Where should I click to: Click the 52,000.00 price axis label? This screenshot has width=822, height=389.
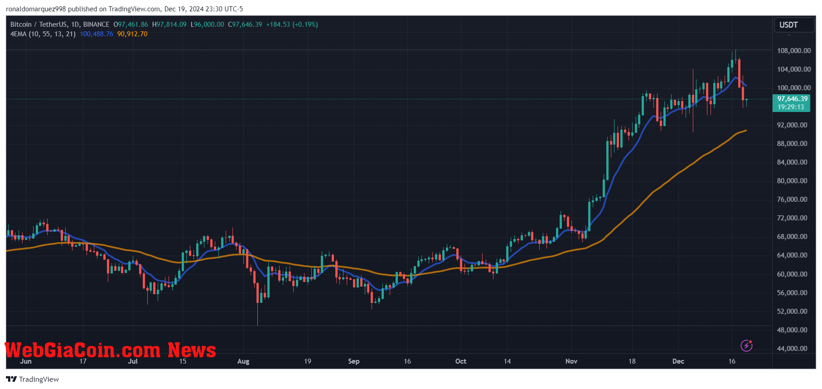point(792,311)
